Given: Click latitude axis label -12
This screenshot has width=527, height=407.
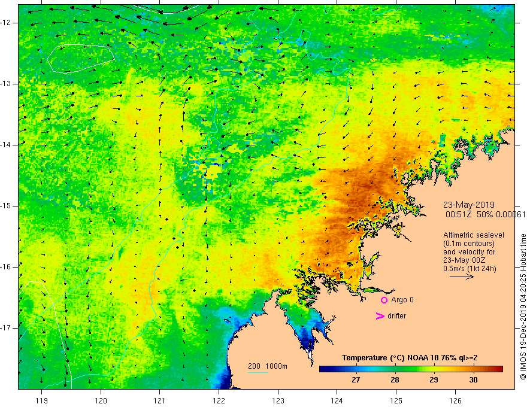Looking at the screenshot, I should point(6,23).
